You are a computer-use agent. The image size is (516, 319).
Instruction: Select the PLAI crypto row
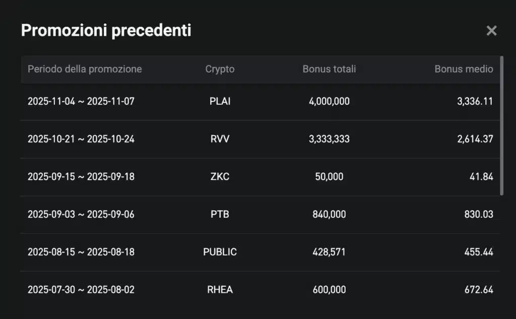coord(220,101)
